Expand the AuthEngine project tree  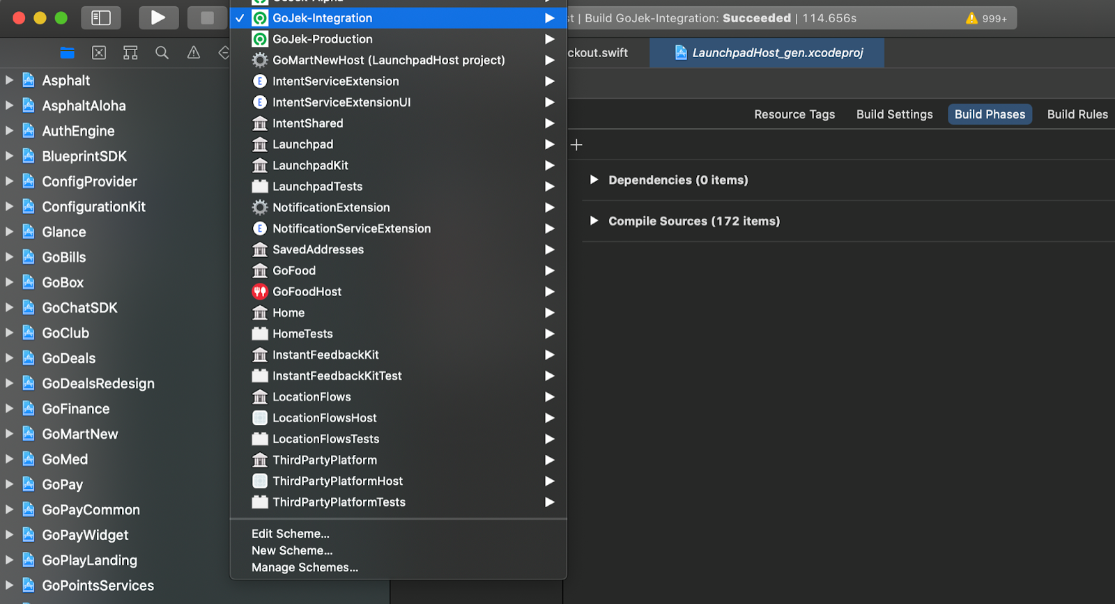(9, 130)
